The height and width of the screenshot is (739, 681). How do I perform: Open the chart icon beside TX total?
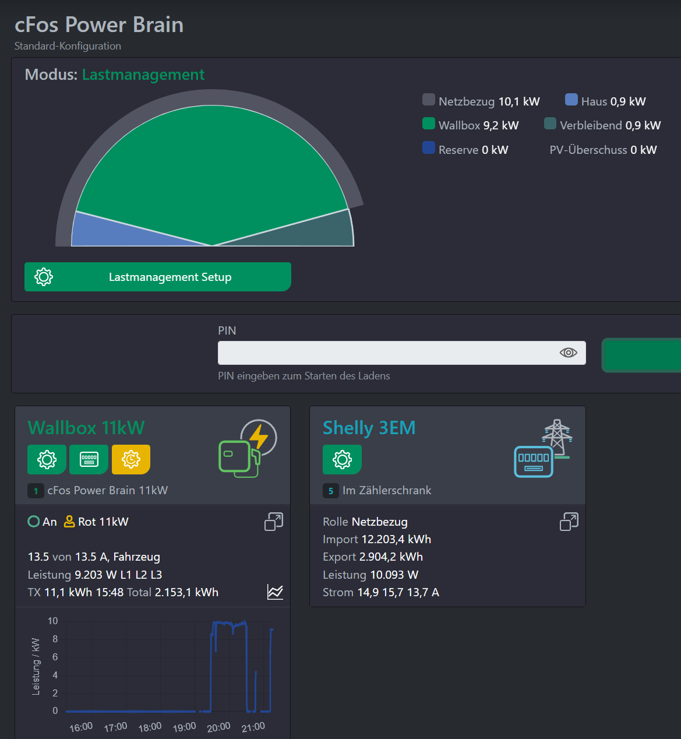[275, 592]
